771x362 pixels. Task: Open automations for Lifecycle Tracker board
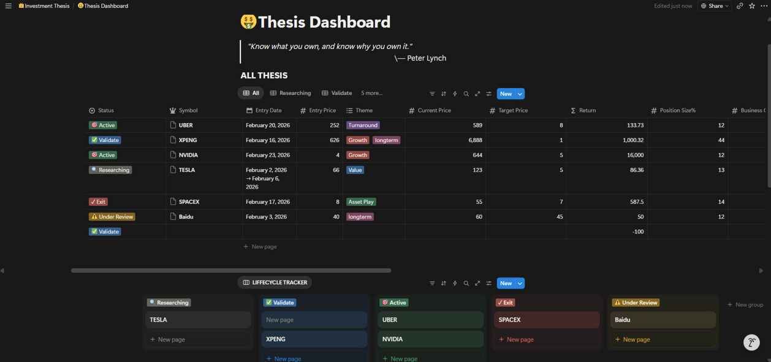[x=455, y=283]
